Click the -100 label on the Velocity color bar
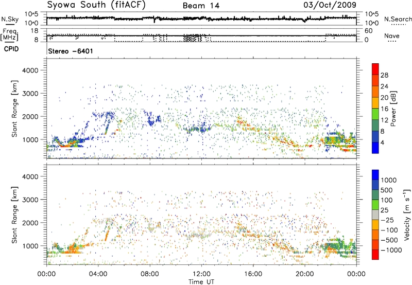412x285 pixels. 389,230
